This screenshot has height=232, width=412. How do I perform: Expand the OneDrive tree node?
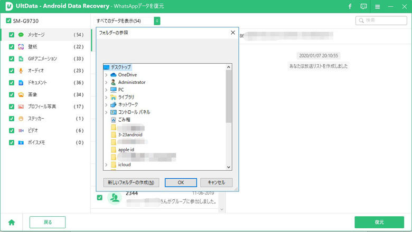106,75
